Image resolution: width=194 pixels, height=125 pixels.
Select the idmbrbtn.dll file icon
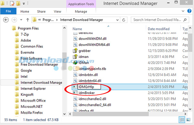(75, 75)
